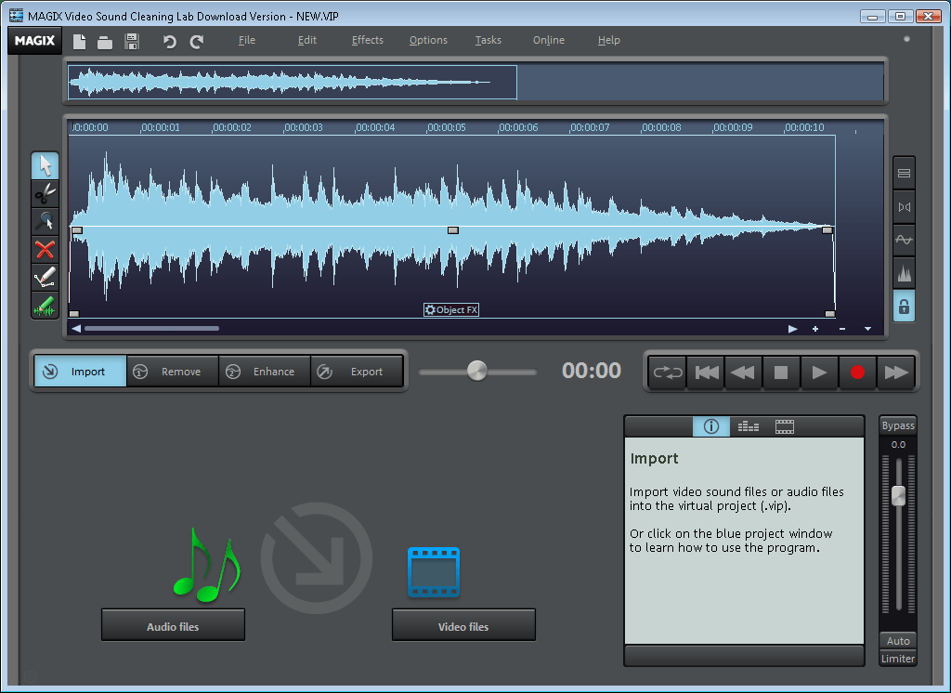Toggle the lock icon on the right panel

click(x=904, y=306)
